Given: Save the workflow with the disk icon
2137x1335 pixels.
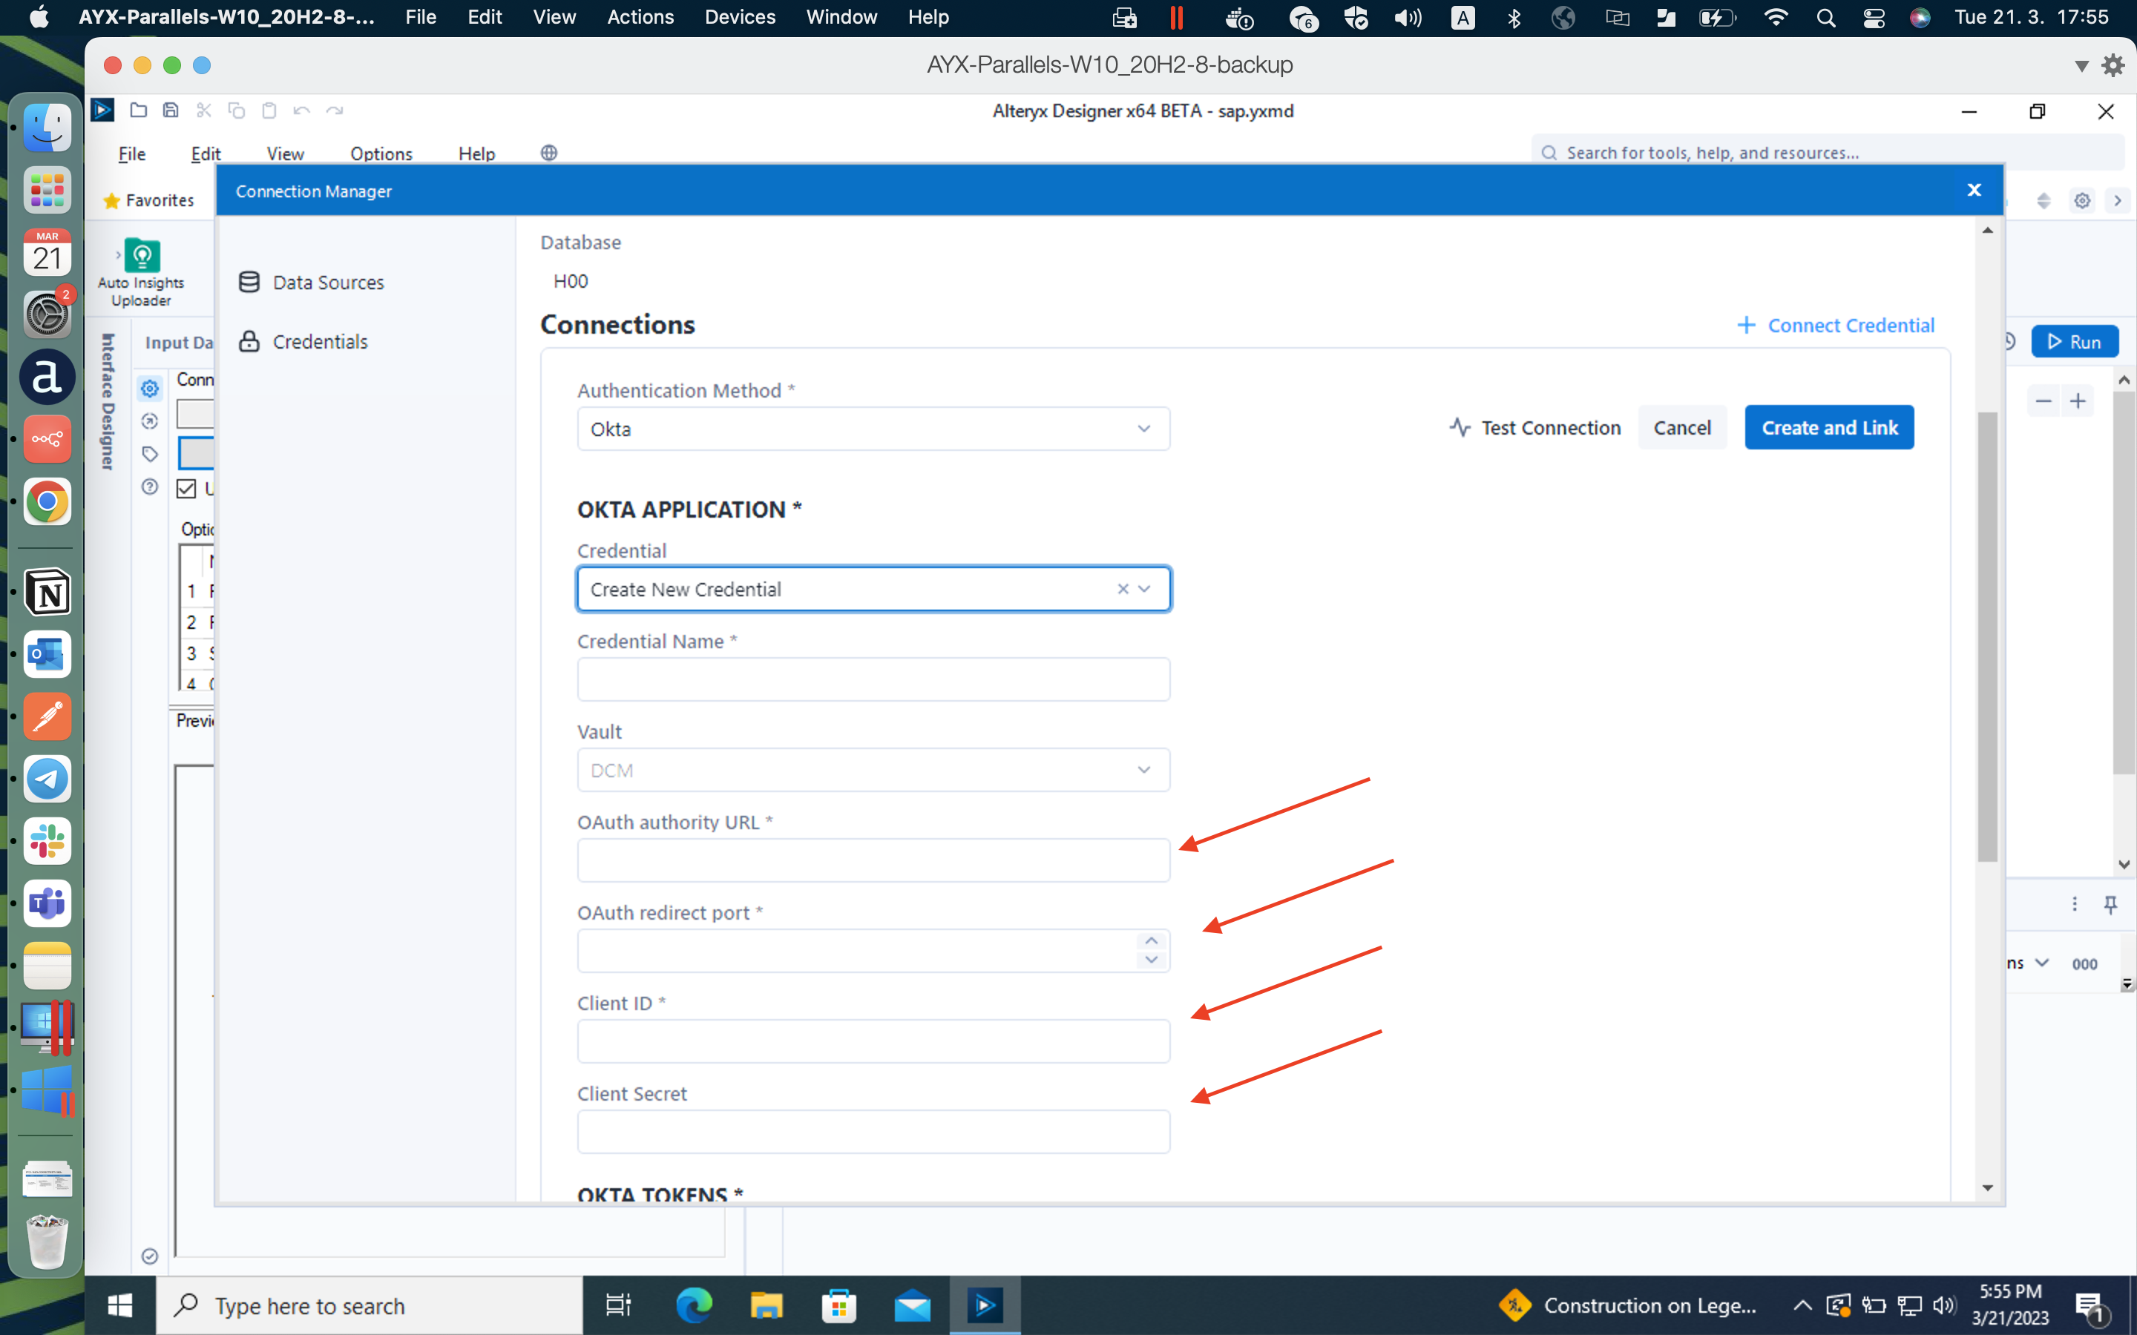Looking at the screenshot, I should 169,110.
